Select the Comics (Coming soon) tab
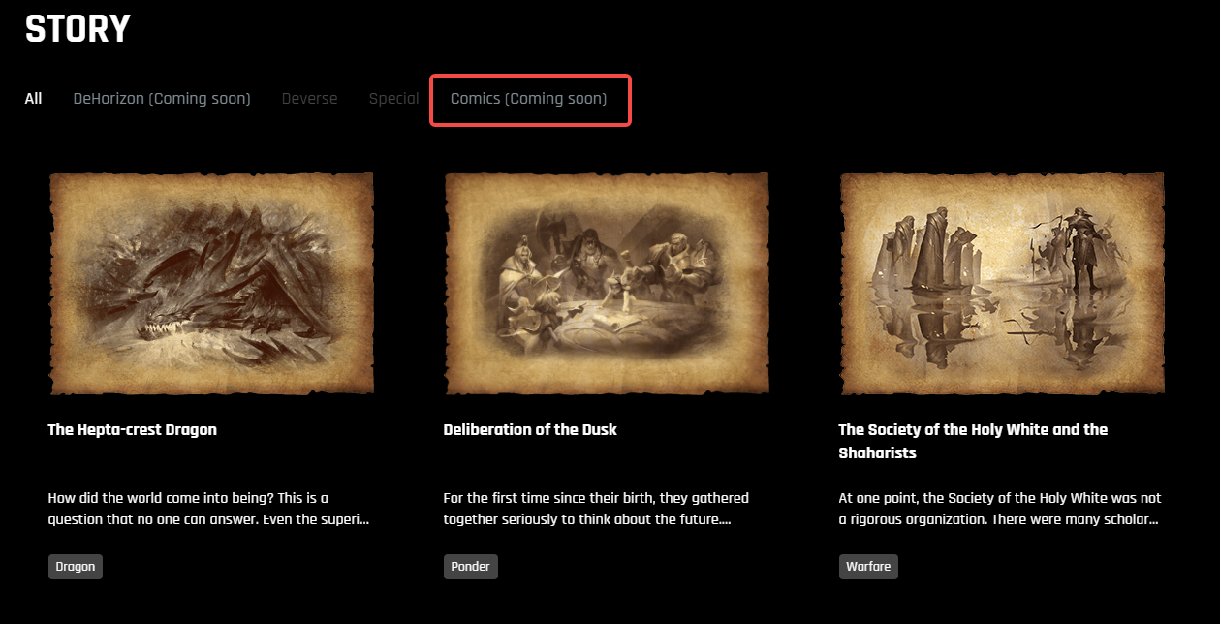The width and height of the screenshot is (1220, 624). coord(529,99)
